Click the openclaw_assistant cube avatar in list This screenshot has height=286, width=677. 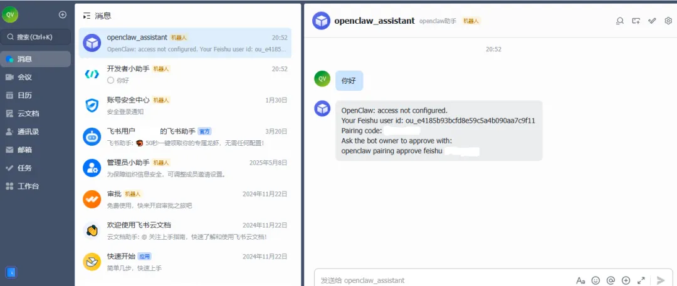pyautogui.click(x=92, y=43)
